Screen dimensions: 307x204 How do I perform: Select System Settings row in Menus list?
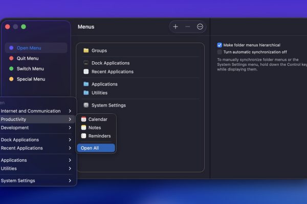(x=141, y=105)
